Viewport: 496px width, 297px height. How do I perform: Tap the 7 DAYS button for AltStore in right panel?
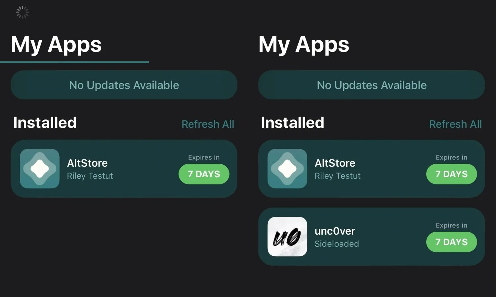click(452, 174)
